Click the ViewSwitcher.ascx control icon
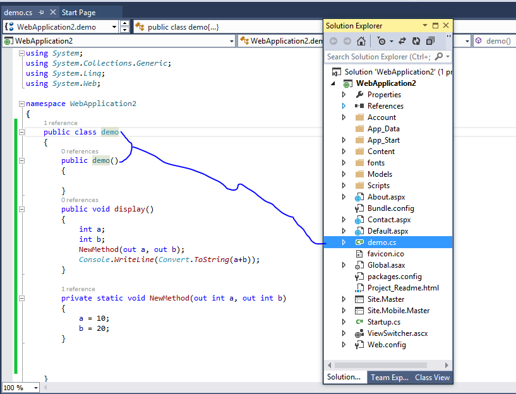This screenshot has height=394, width=516. [359, 333]
